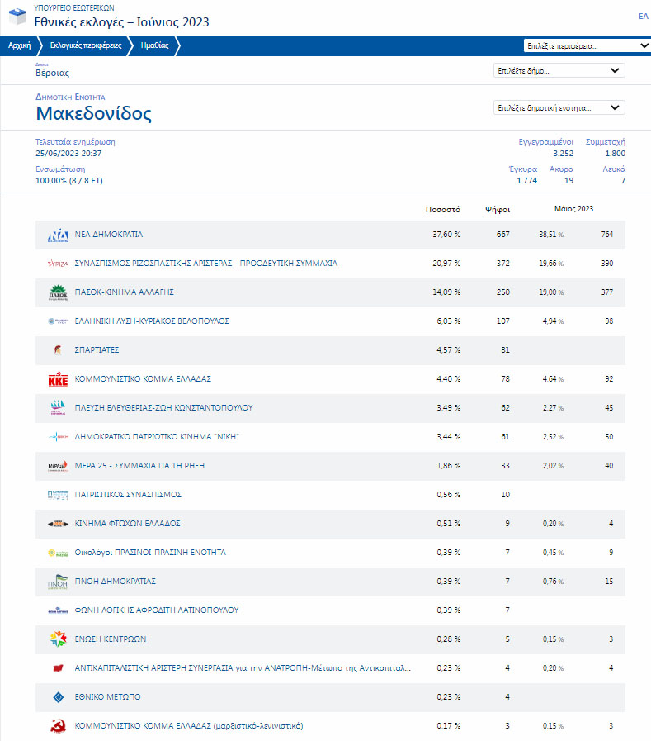Click the ΠΝΟΗ ΔΗΜΟΚΡΑΤΙΑΣ party name
The height and width of the screenshot is (741, 651).
click(116, 581)
